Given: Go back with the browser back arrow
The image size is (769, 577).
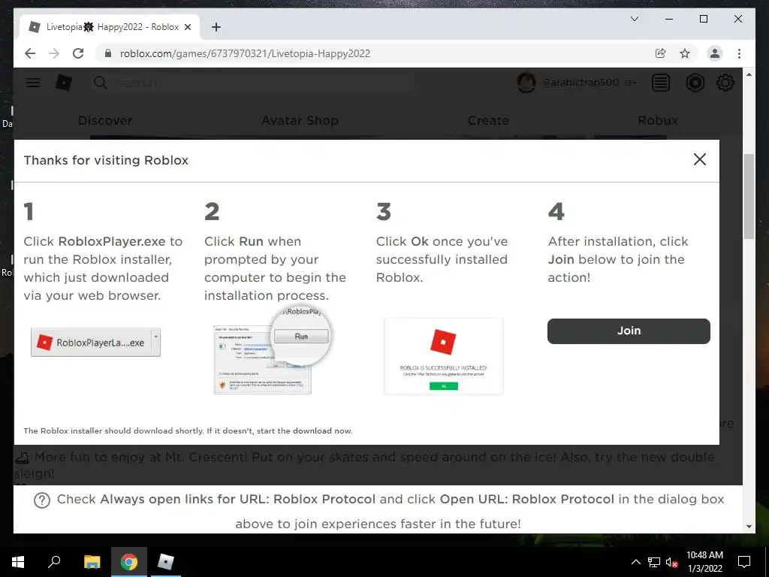Looking at the screenshot, I should pos(30,53).
